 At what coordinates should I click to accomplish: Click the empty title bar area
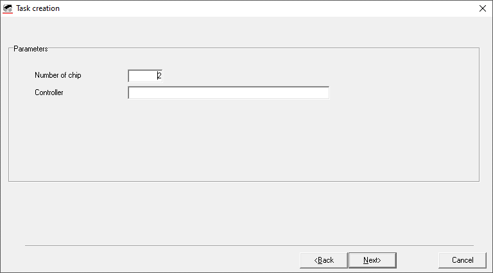(x=257, y=8)
